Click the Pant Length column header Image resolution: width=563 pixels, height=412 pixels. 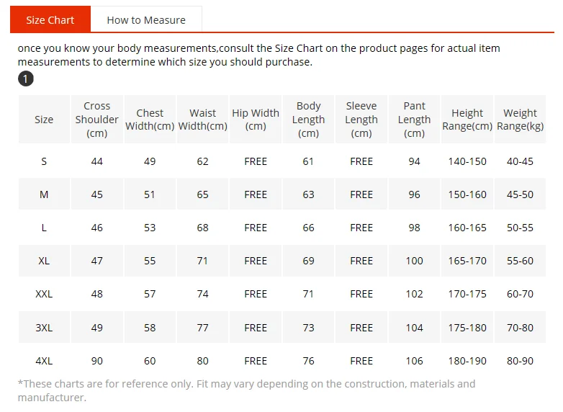(414, 120)
